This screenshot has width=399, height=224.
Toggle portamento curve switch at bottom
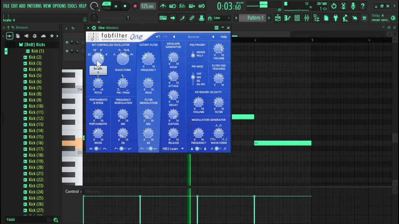[98, 149]
